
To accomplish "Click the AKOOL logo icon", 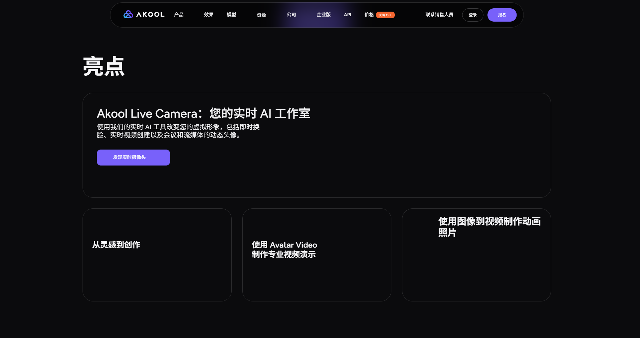I will click(128, 15).
